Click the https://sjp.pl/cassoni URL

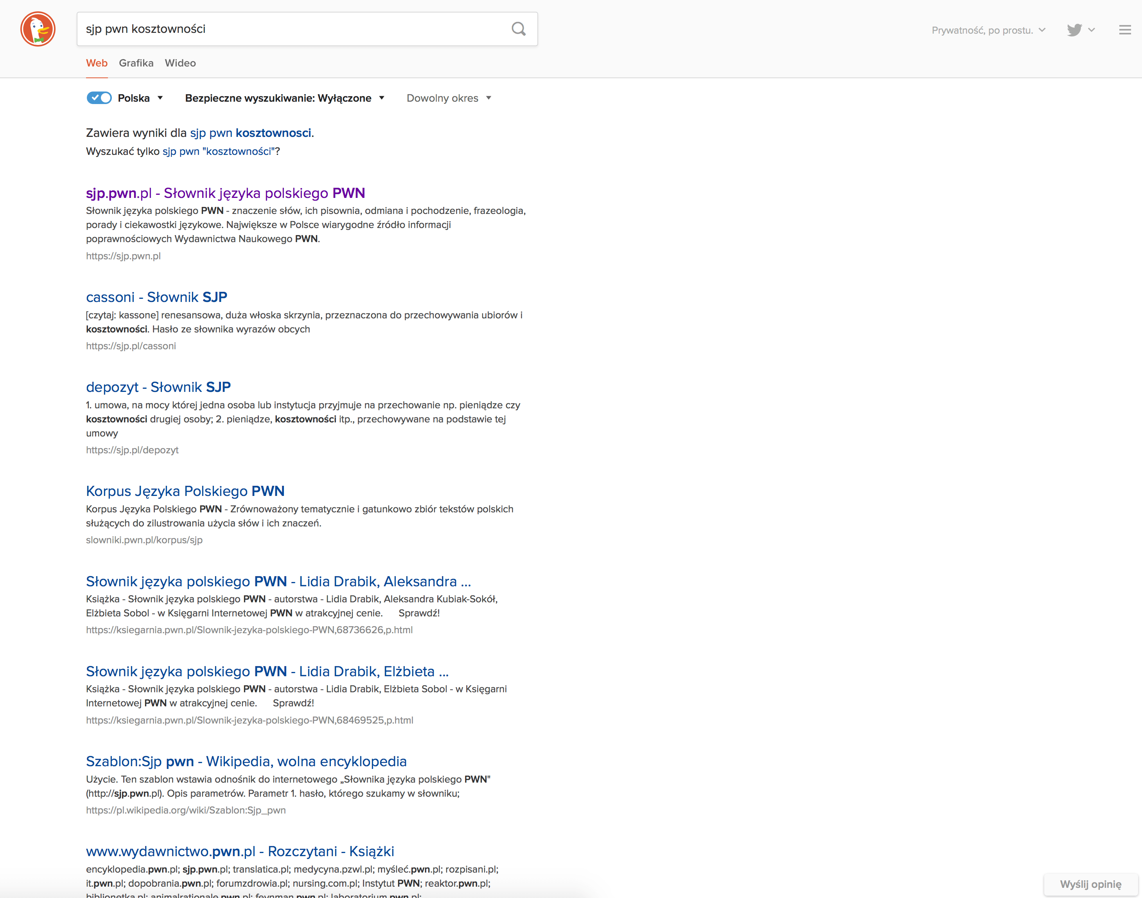[x=131, y=346]
